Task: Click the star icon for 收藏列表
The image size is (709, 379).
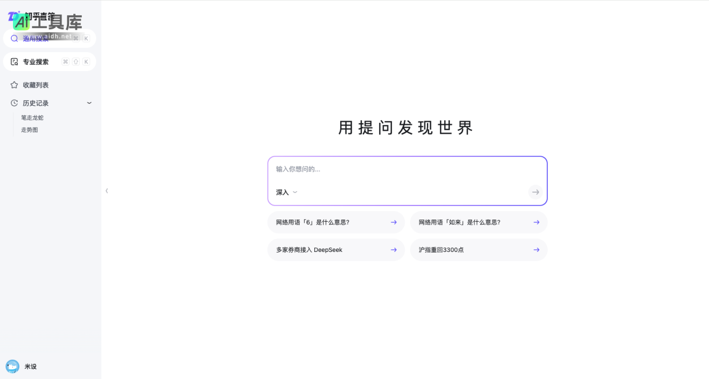Action: [14, 85]
